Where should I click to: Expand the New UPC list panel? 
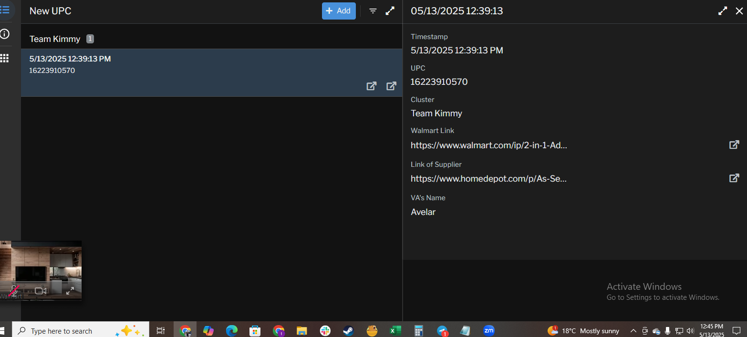[390, 11]
